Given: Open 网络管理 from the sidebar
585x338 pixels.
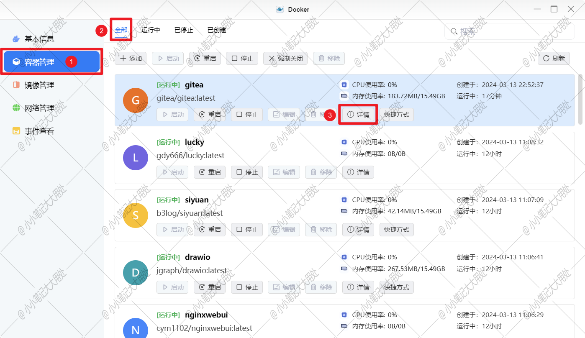Looking at the screenshot, I should click(x=40, y=108).
